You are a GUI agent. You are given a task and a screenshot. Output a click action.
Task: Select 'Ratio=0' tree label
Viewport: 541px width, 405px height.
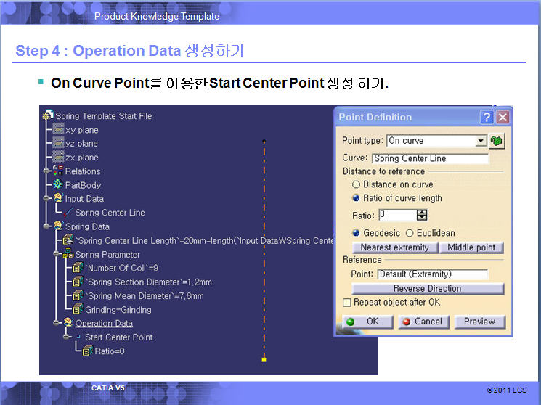pos(110,351)
